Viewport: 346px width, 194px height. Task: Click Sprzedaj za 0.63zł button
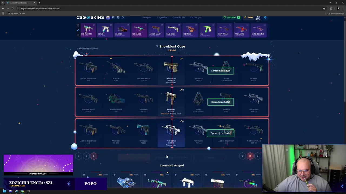click(221, 71)
